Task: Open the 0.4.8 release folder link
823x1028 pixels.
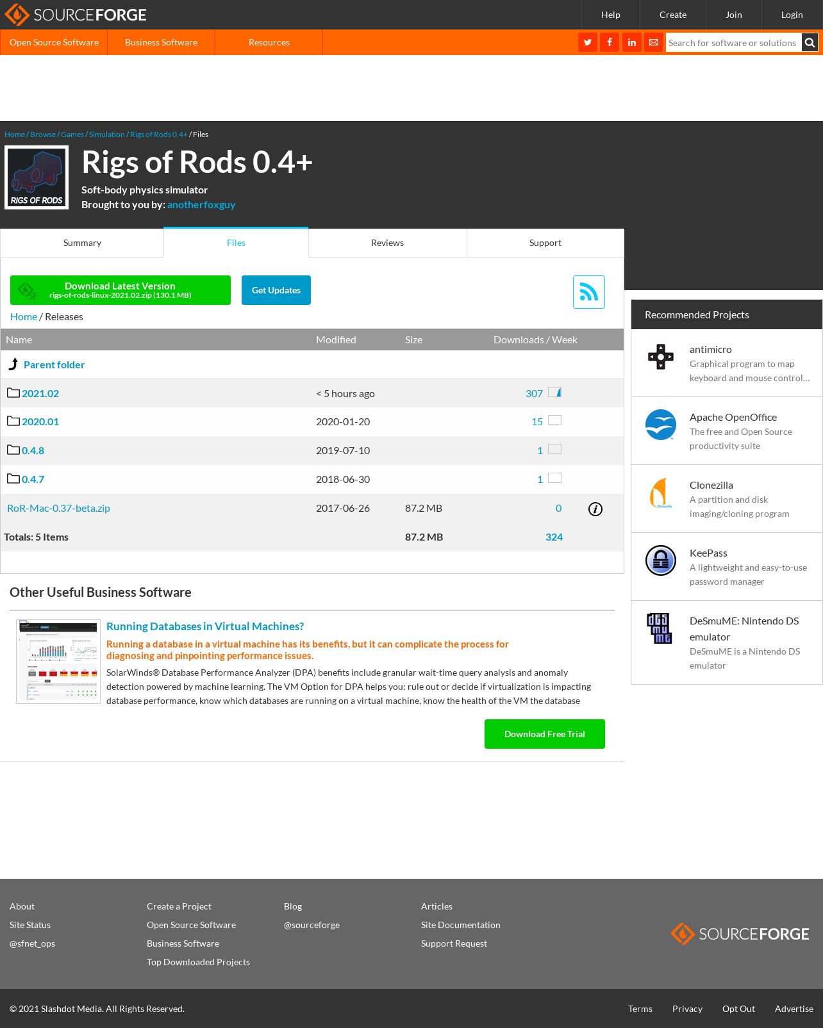Action: pos(33,450)
